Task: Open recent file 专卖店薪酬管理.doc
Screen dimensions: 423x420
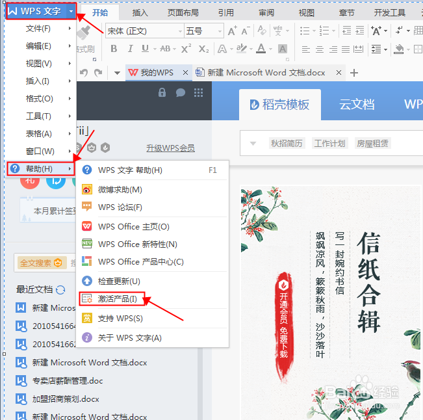Action: point(68,380)
